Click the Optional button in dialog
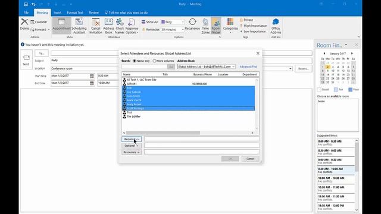 coord(132,146)
